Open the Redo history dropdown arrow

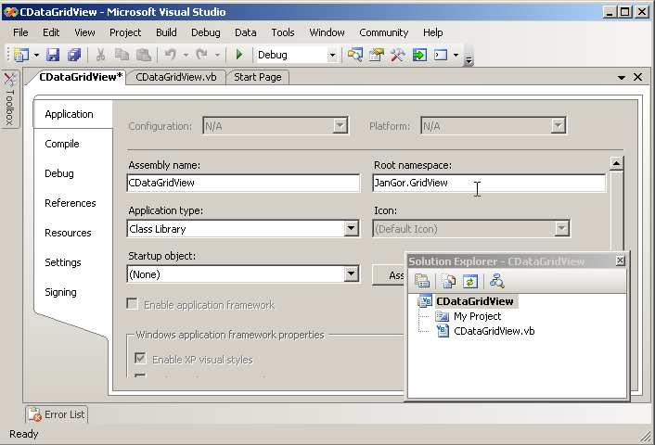(217, 55)
